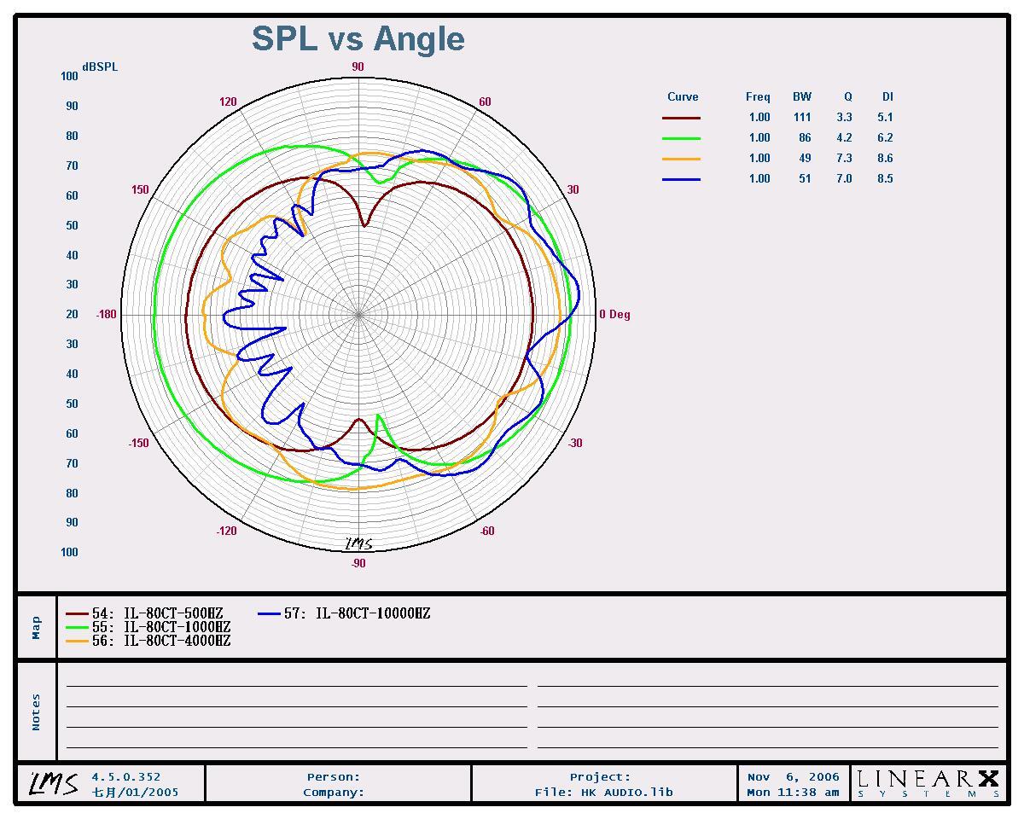Click the "SPL vs Angle" graph title
This screenshot has width=1024, height=819.
[x=358, y=38]
